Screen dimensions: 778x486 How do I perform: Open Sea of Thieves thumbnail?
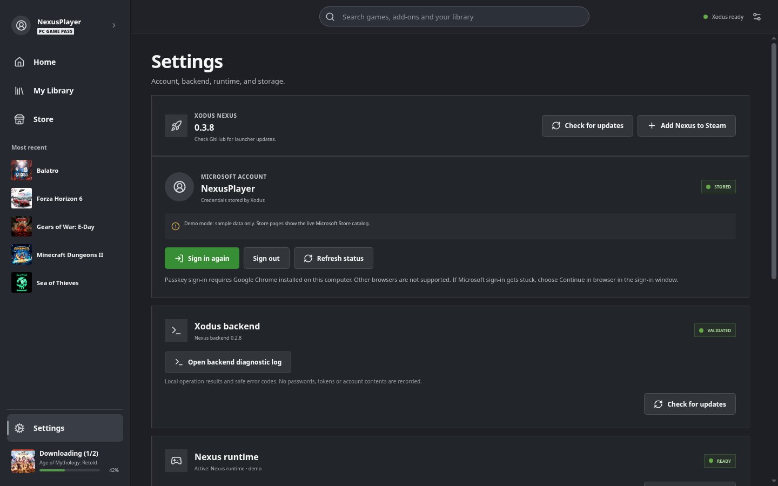[x=22, y=283]
